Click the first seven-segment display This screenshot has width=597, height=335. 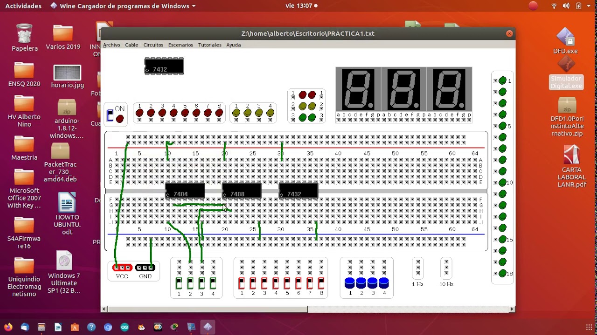point(358,89)
